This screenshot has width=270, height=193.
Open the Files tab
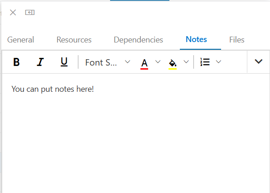pyautogui.click(x=237, y=40)
